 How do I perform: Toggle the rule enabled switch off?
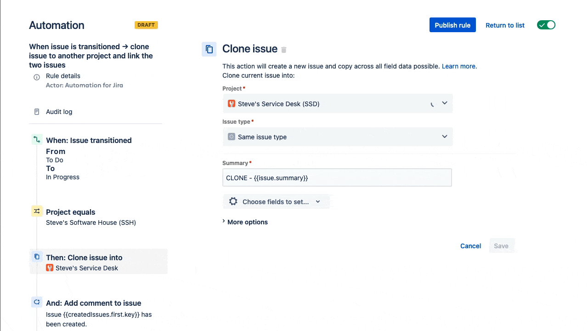pyautogui.click(x=546, y=25)
